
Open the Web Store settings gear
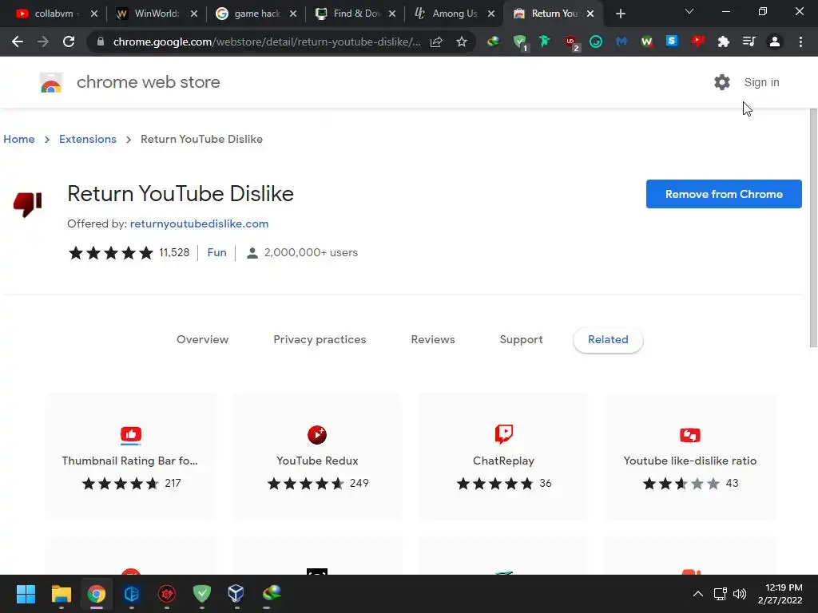(722, 82)
